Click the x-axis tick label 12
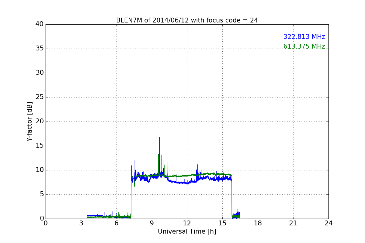 pos(187,223)
